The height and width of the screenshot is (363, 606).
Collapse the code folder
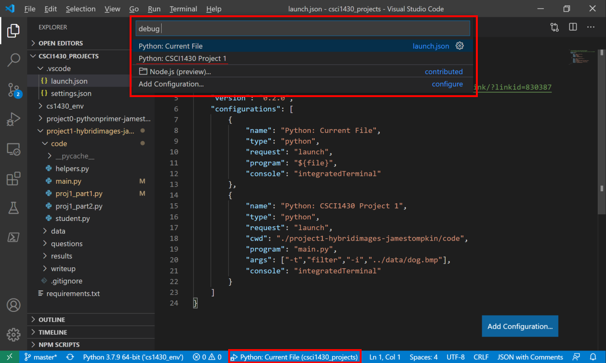point(59,143)
